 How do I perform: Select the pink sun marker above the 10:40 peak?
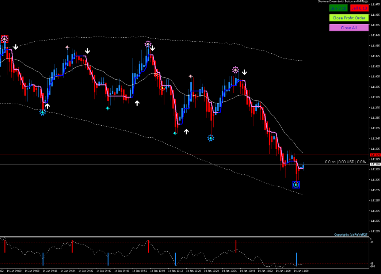235,70
